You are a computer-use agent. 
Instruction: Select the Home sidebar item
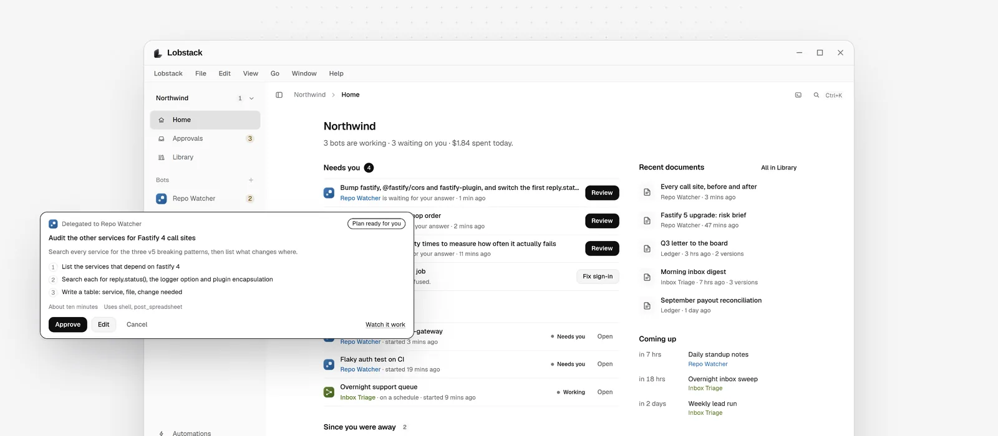pos(205,120)
